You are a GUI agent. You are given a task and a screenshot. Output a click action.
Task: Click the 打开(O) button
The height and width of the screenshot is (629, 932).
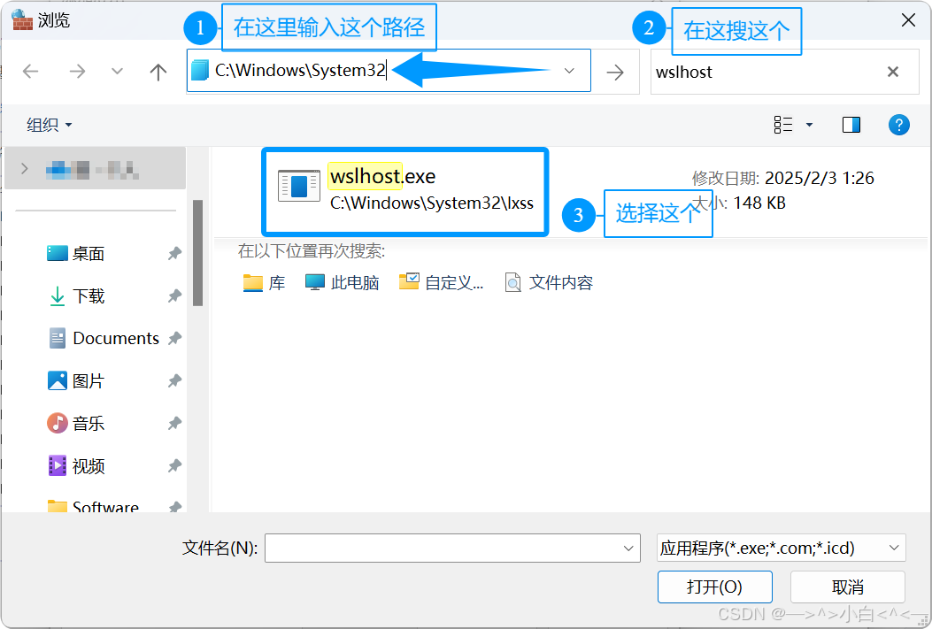[x=714, y=587]
